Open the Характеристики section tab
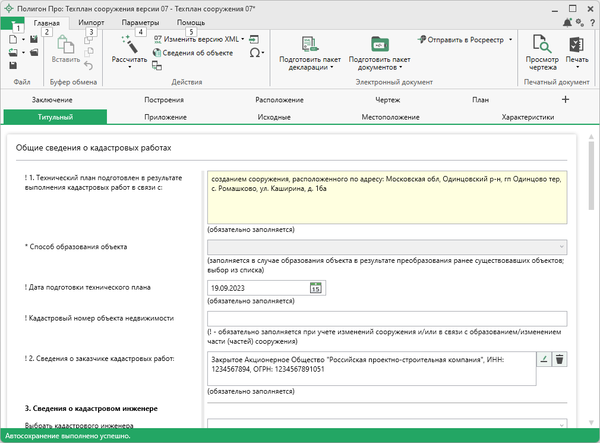This screenshot has height=443, width=600. tap(528, 117)
